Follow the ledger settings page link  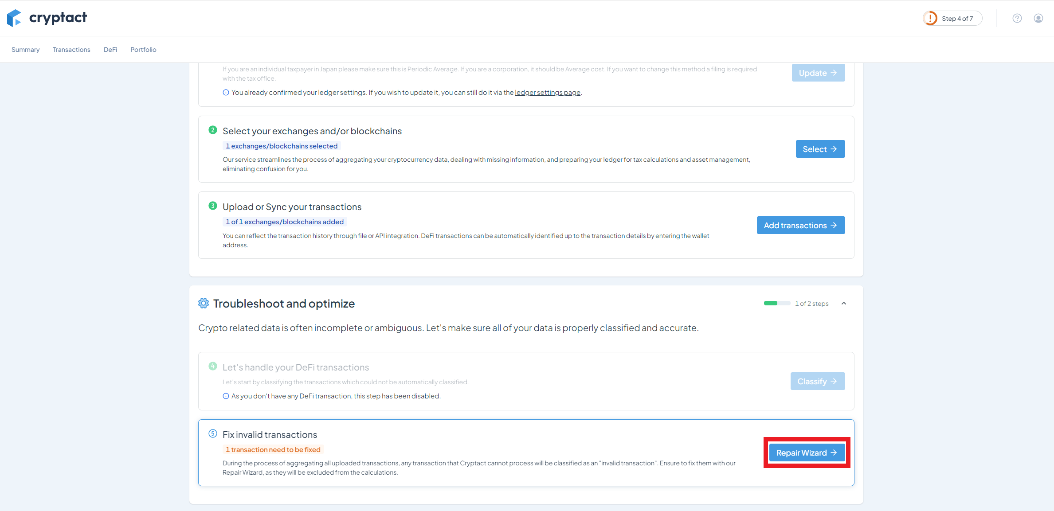(547, 93)
